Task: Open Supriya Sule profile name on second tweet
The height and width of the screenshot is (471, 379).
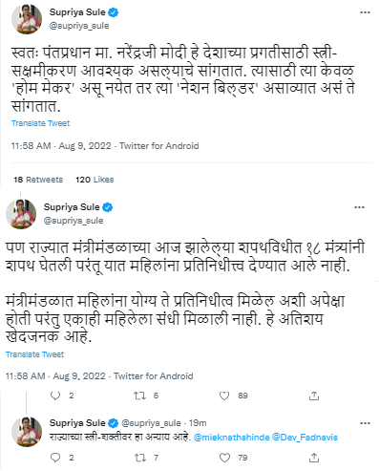Action: 72,207
